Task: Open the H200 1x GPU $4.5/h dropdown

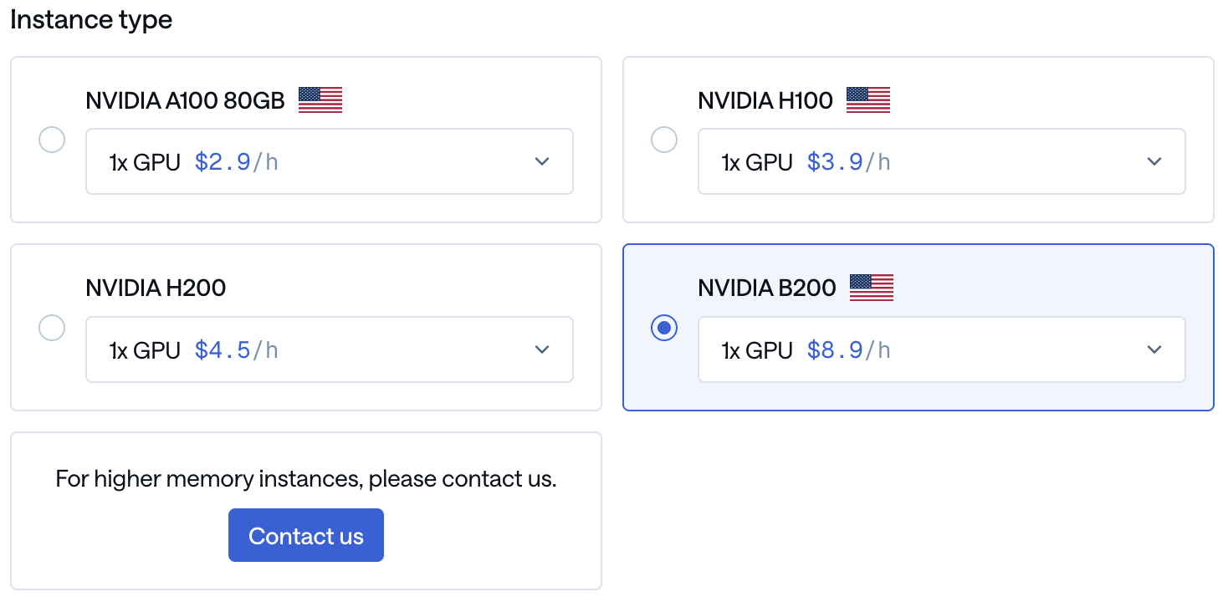Action: click(329, 349)
